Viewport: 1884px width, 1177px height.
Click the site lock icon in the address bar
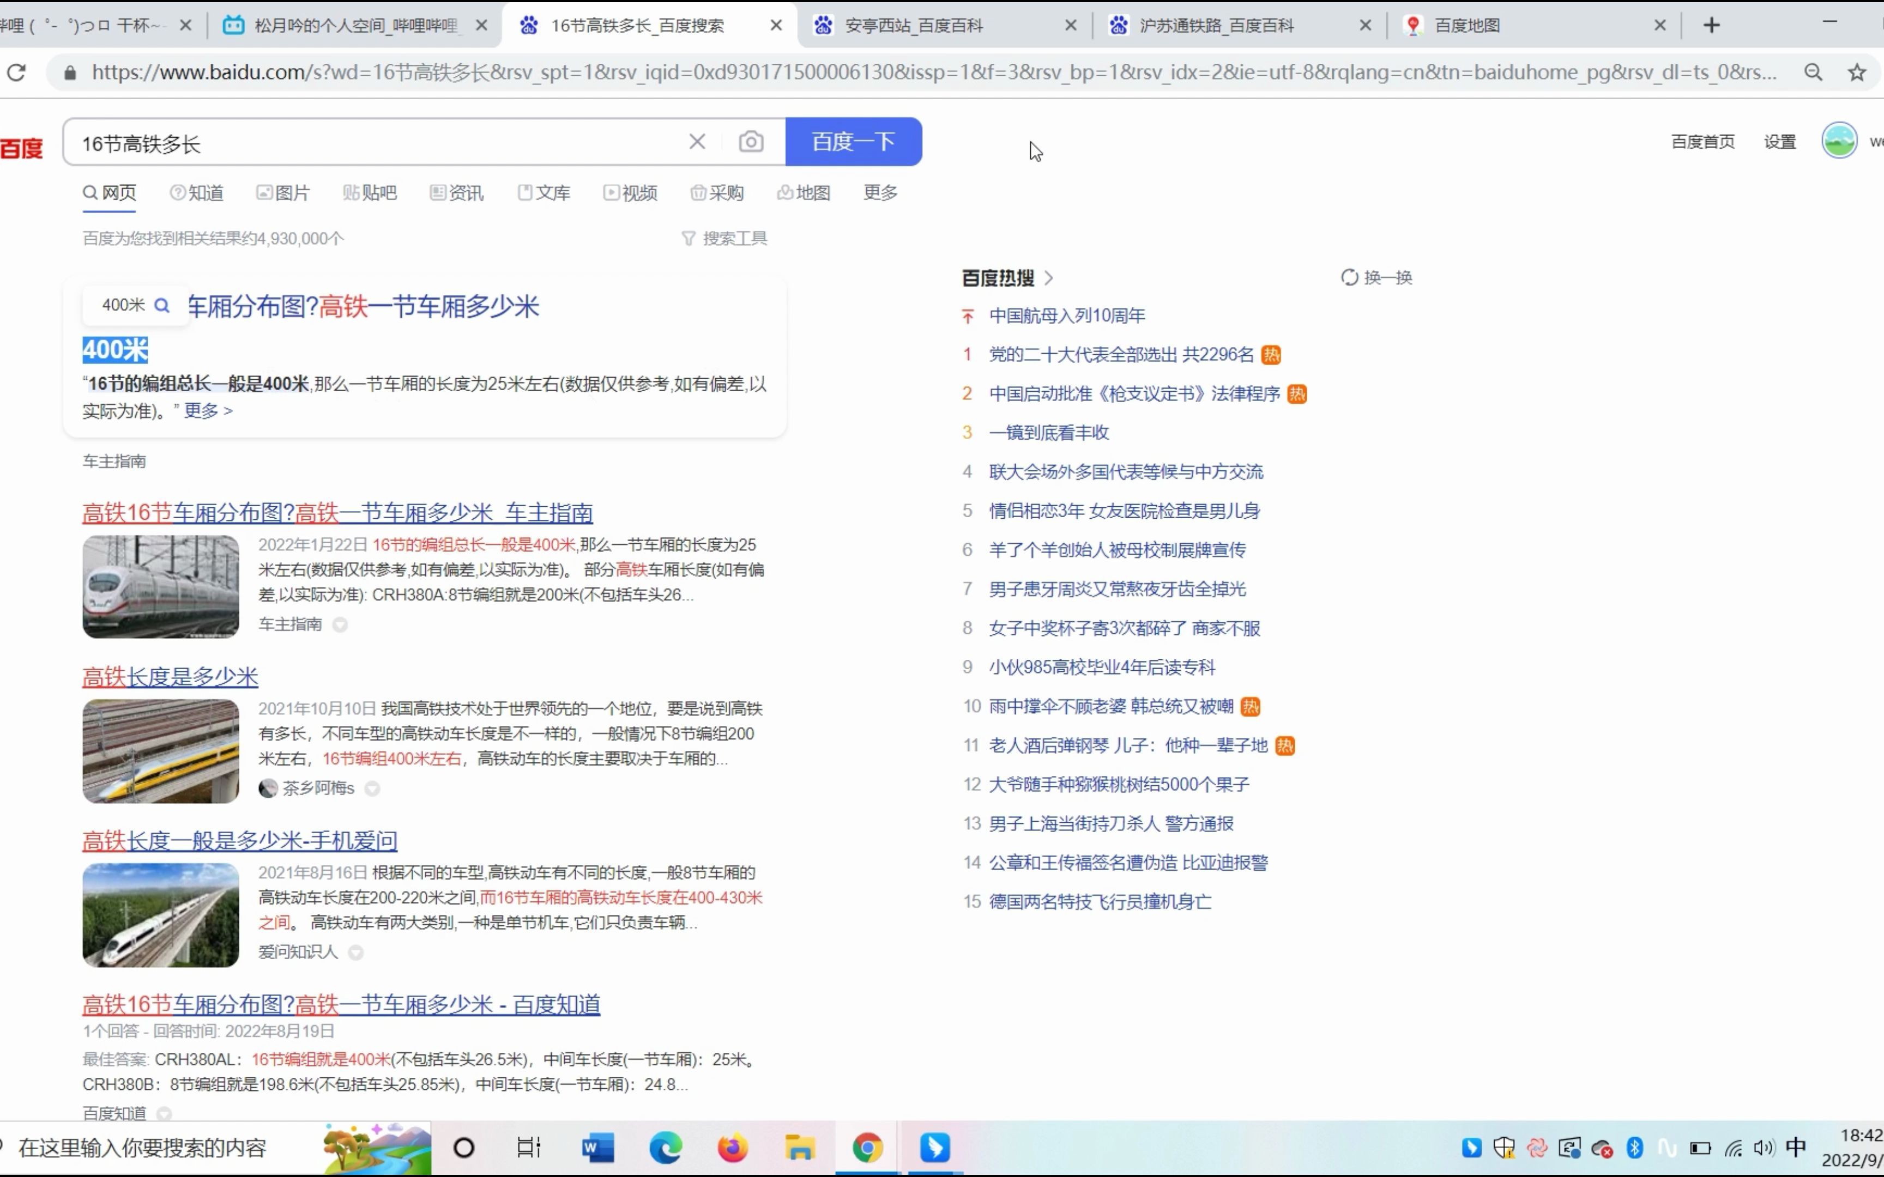71,73
